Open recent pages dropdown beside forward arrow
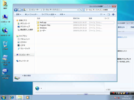 (22, 10)
